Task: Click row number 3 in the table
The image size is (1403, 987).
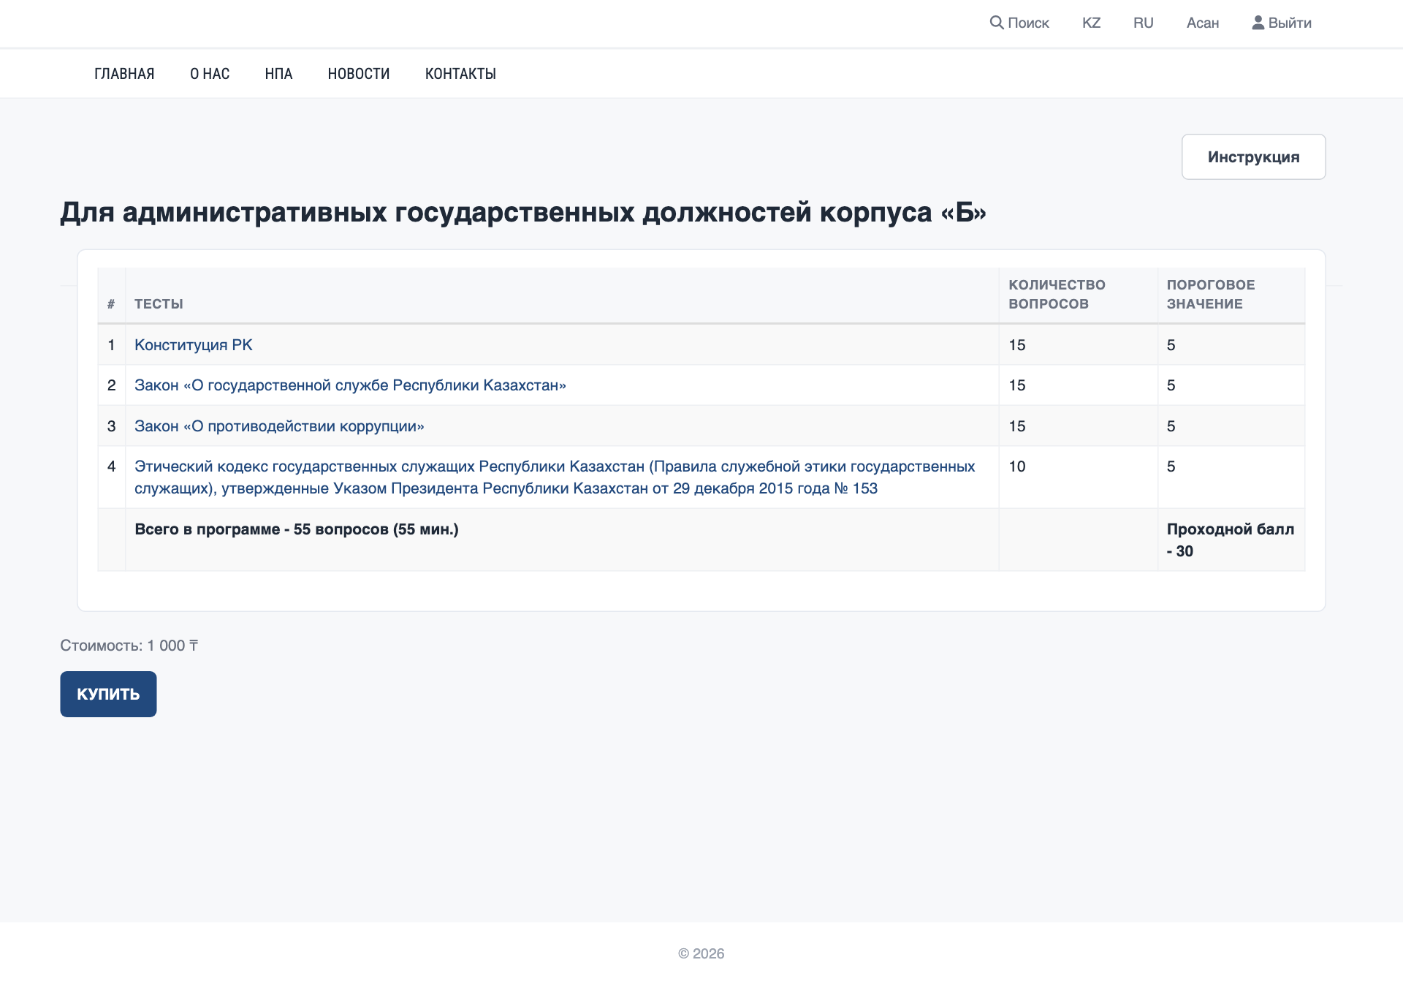Action: coord(111,426)
